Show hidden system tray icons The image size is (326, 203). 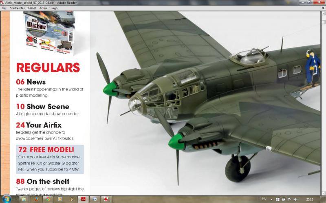(272, 199)
